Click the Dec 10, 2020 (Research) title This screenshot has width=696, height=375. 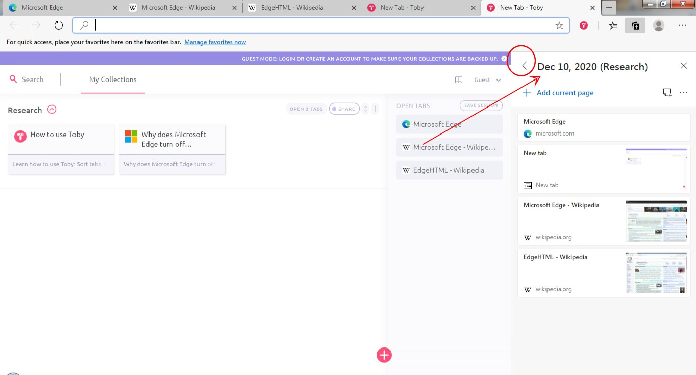pos(592,66)
